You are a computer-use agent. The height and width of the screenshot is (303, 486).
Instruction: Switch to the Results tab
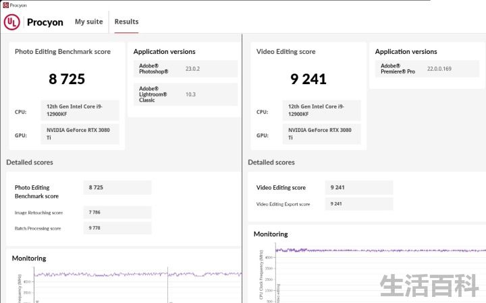(126, 22)
